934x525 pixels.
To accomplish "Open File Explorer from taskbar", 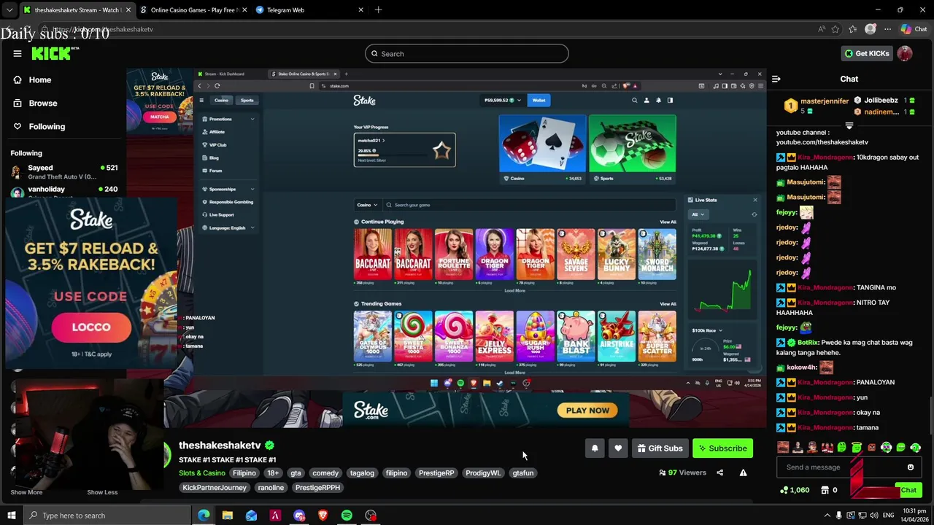I will pyautogui.click(x=228, y=516).
